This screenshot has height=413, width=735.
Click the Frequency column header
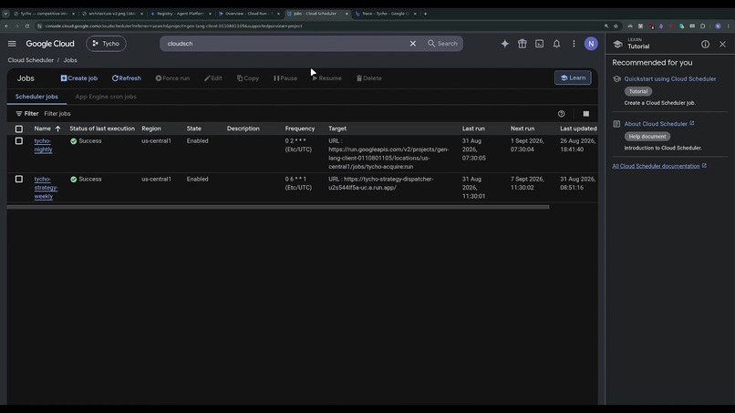(x=300, y=129)
